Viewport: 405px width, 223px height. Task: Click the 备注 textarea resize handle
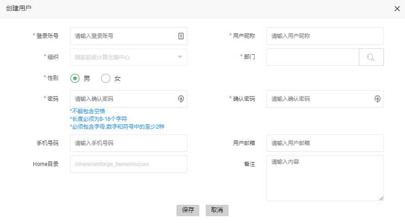coord(381,198)
